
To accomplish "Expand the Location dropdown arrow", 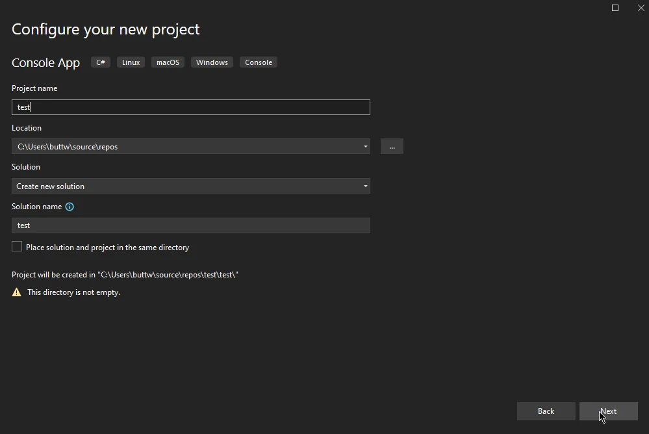I will click(x=365, y=147).
